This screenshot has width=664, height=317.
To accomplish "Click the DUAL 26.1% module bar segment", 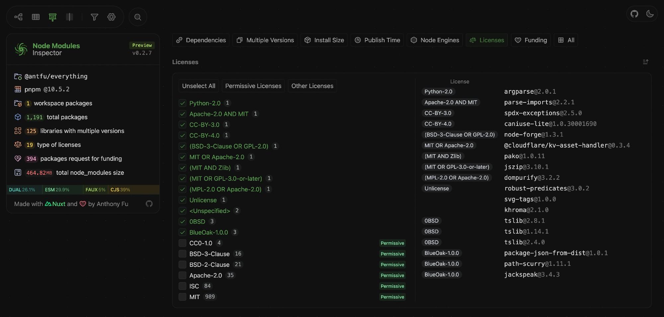I will [x=25, y=190].
